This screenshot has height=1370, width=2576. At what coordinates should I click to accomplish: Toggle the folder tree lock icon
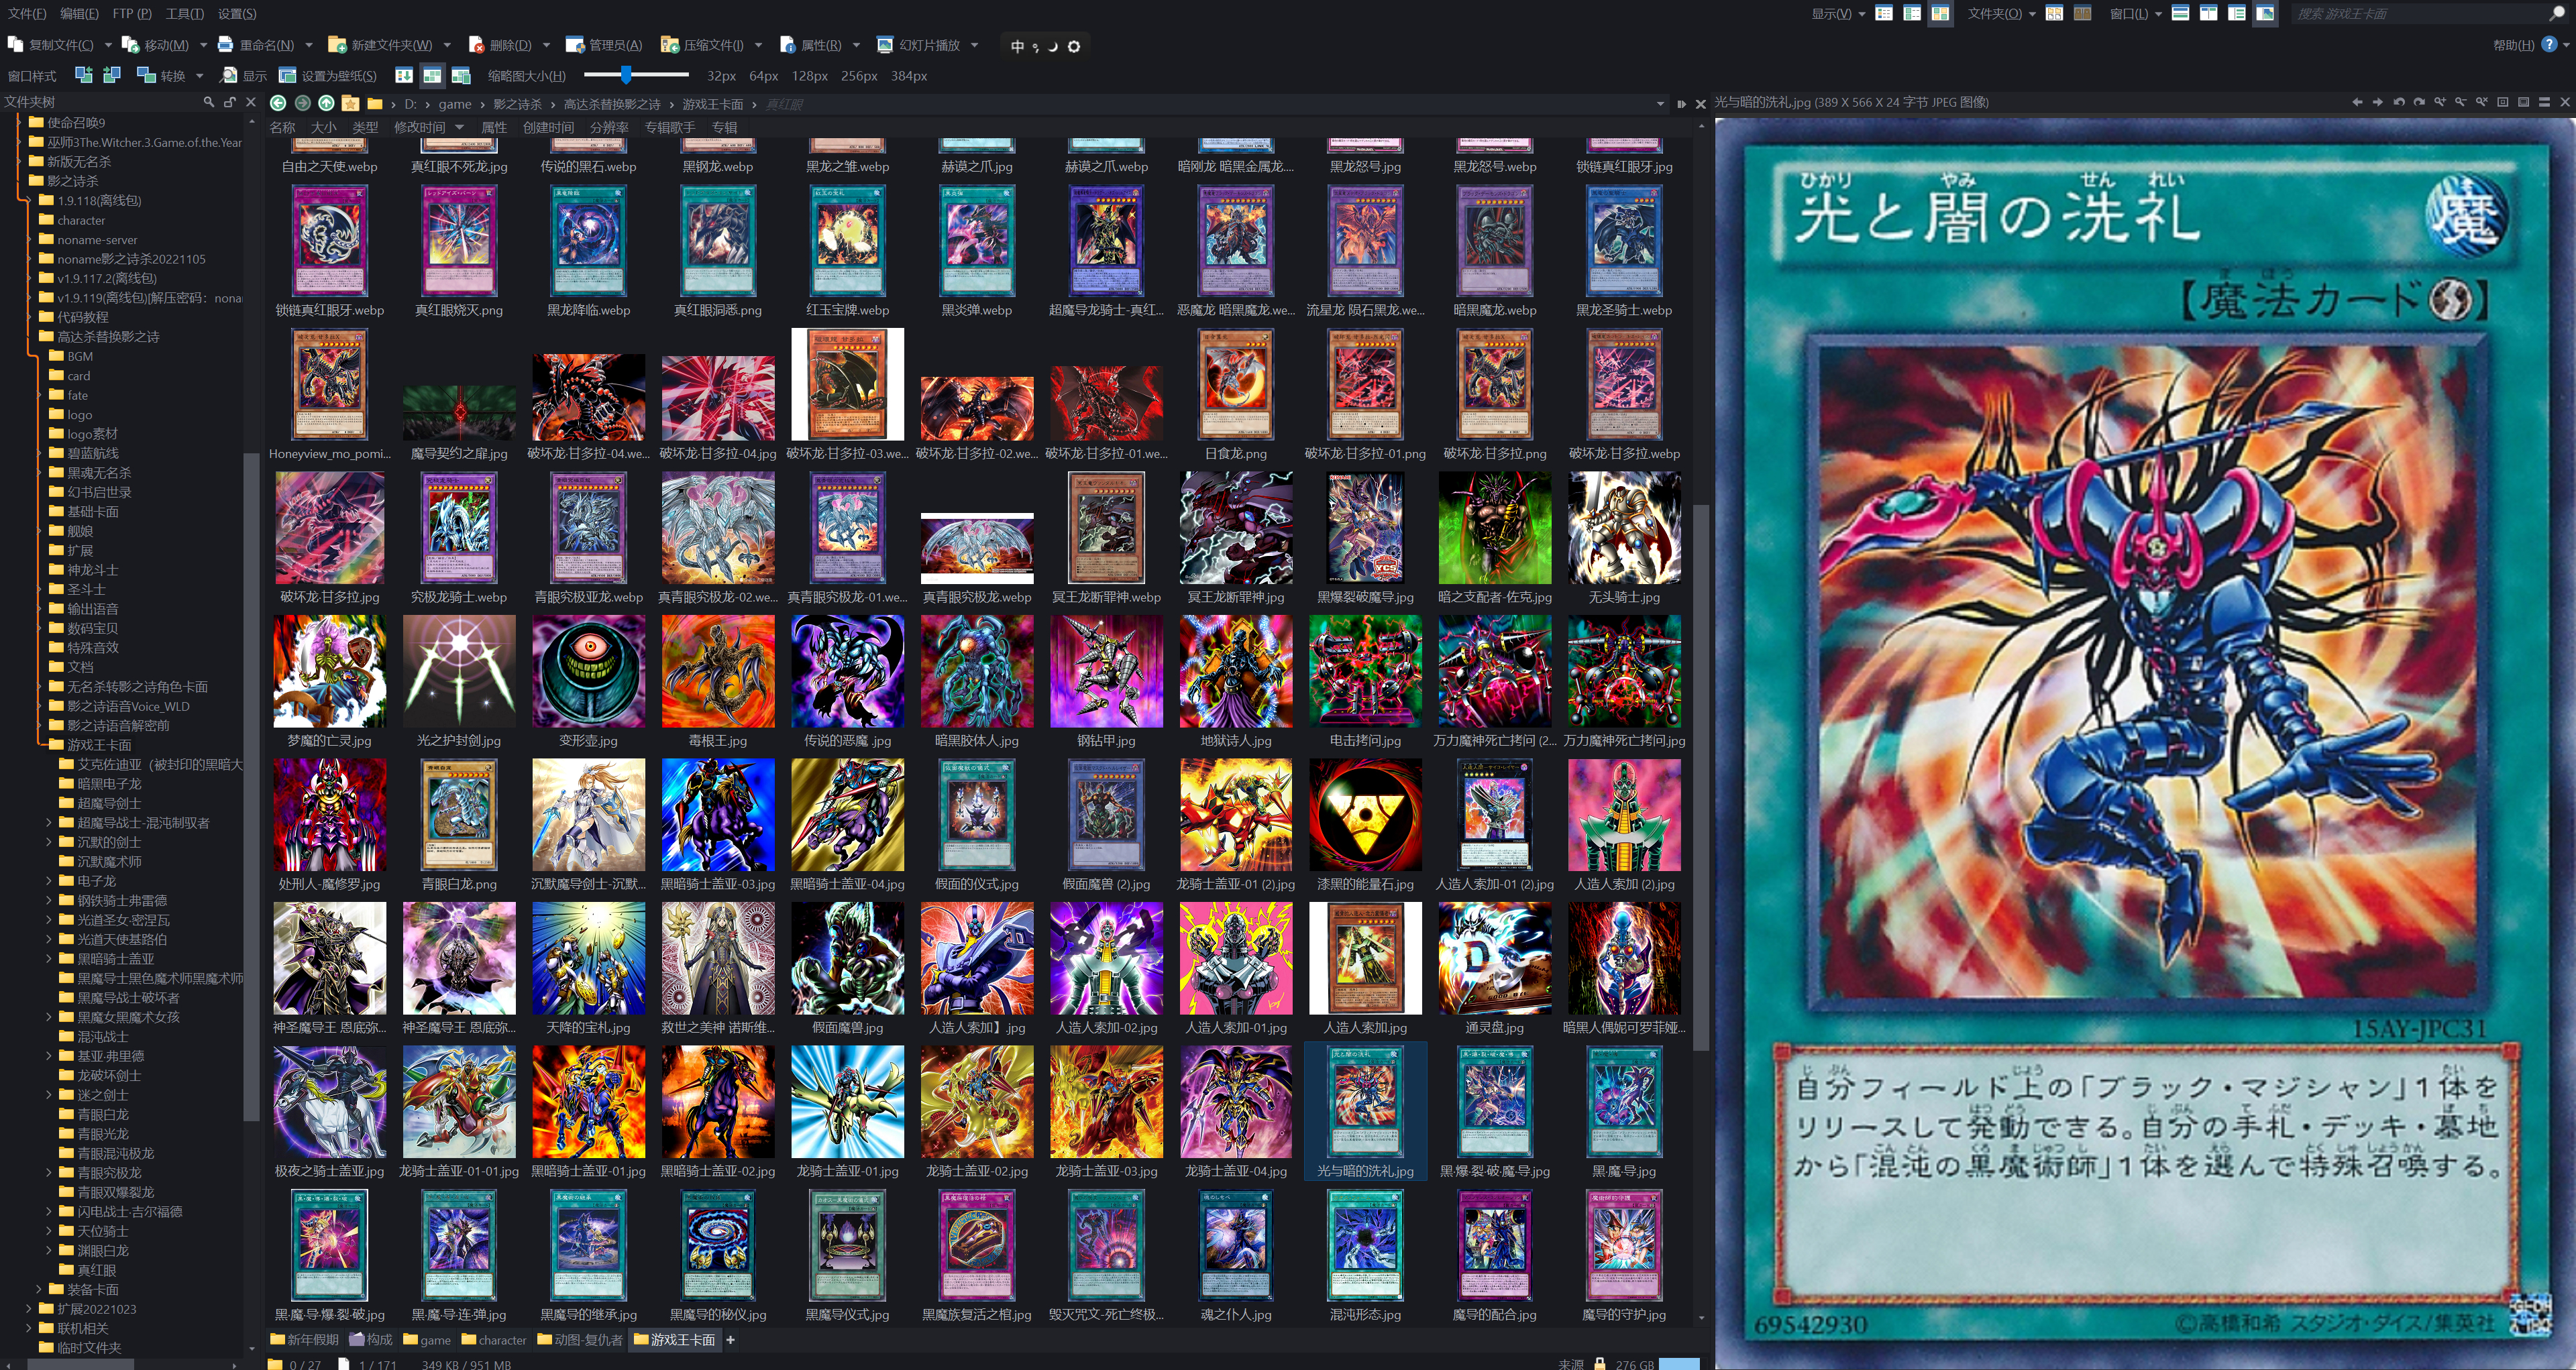pyautogui.click(x=230, y=102)
